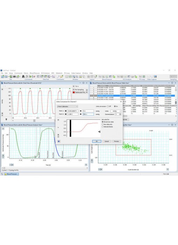
Task: Click the Point 2 mmHg value field
Action: coord(88,114)
